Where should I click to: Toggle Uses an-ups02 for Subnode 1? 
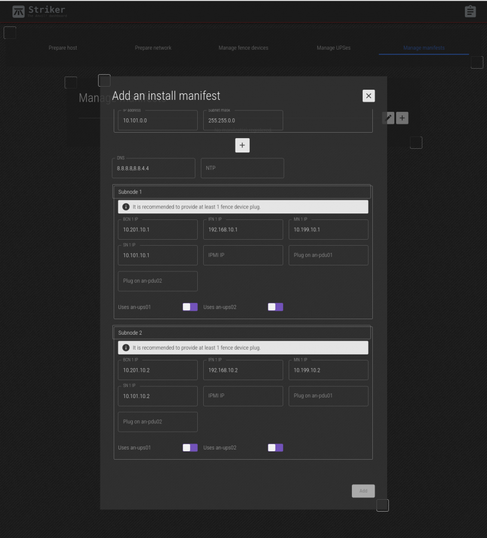pyautogui.click(x=275, y=307)
